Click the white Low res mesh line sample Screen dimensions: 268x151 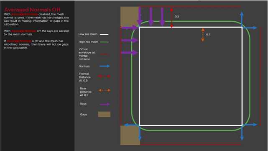(x=104, y=34)
